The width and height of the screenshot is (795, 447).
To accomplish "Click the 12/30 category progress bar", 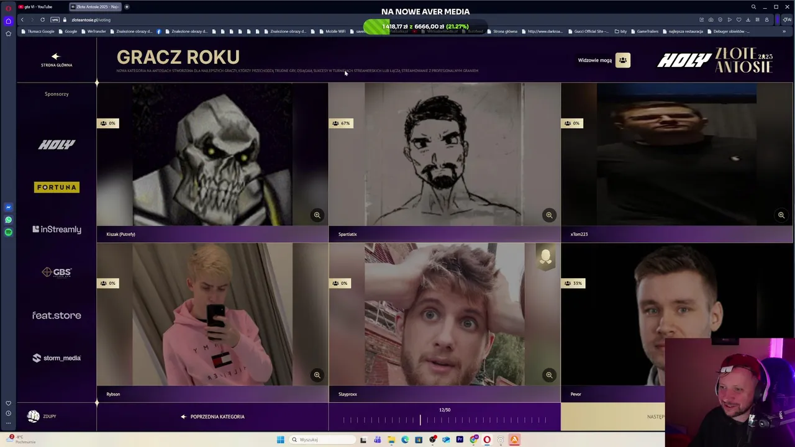I will (445, 420).
